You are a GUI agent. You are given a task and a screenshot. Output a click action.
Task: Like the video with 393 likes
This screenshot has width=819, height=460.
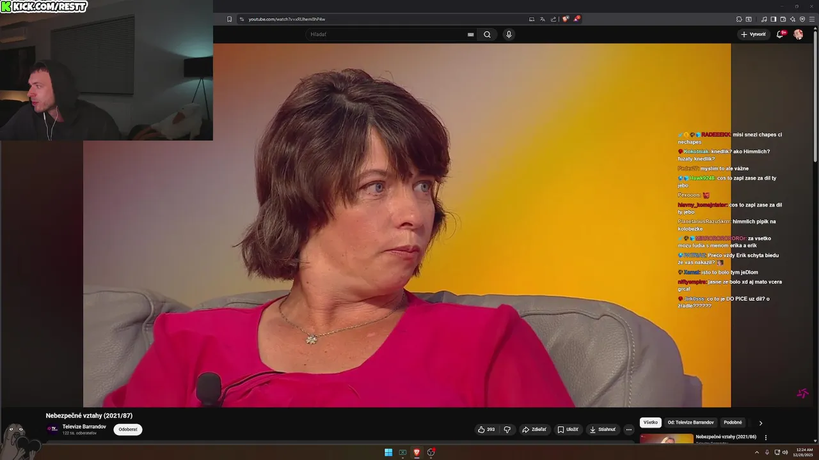pyautogui.click(x=486, y=429)
